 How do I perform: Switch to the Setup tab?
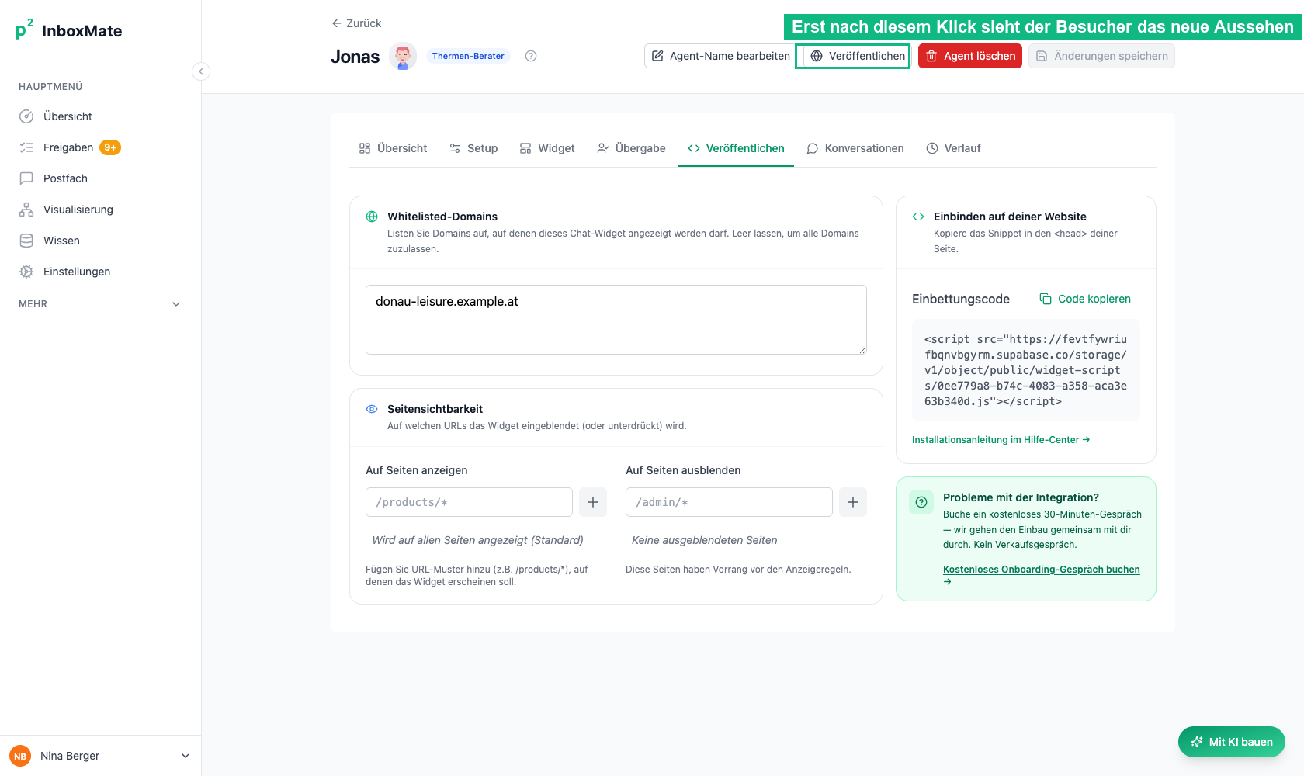point(473,148)
